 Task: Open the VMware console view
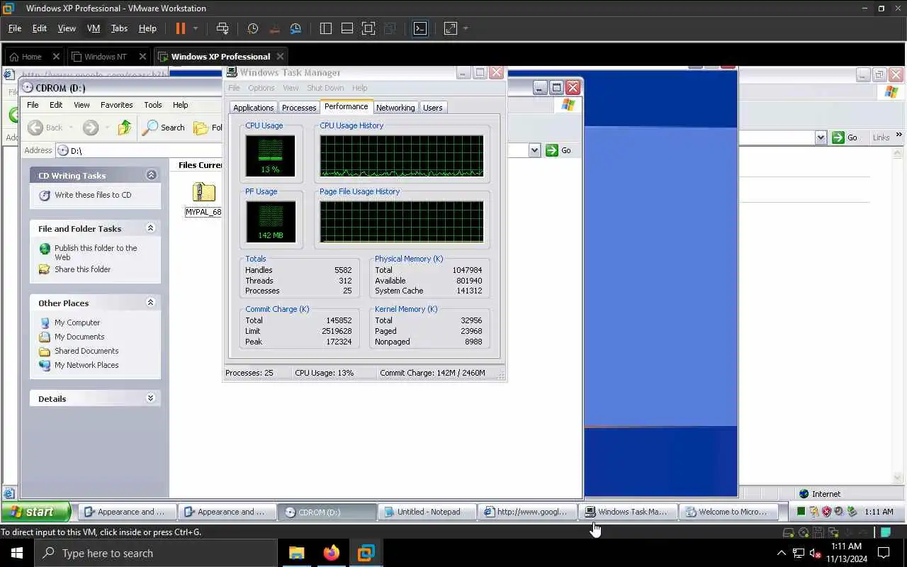(420, 28)
